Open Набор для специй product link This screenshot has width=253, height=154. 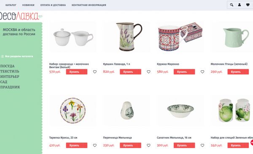point(231,137)
